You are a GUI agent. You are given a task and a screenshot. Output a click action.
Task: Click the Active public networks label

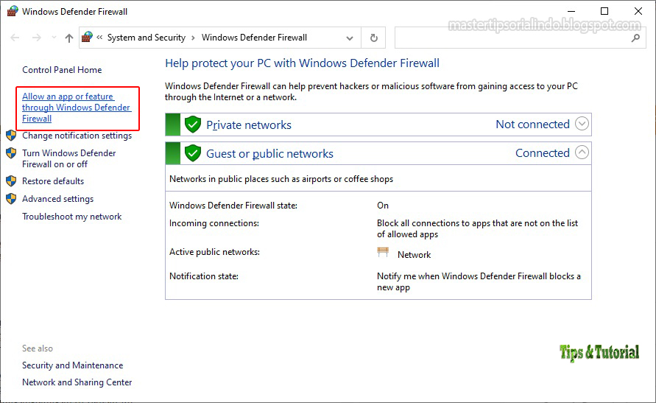[x=215, y=252]
